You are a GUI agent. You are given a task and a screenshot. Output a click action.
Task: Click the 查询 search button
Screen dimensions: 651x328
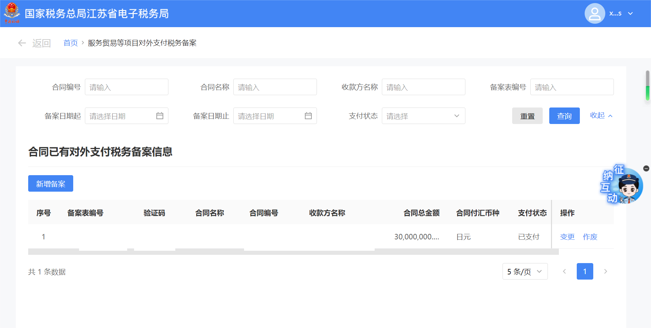pos(564,116)
